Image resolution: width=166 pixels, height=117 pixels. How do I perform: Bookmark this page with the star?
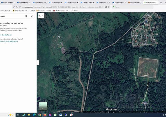109,7
